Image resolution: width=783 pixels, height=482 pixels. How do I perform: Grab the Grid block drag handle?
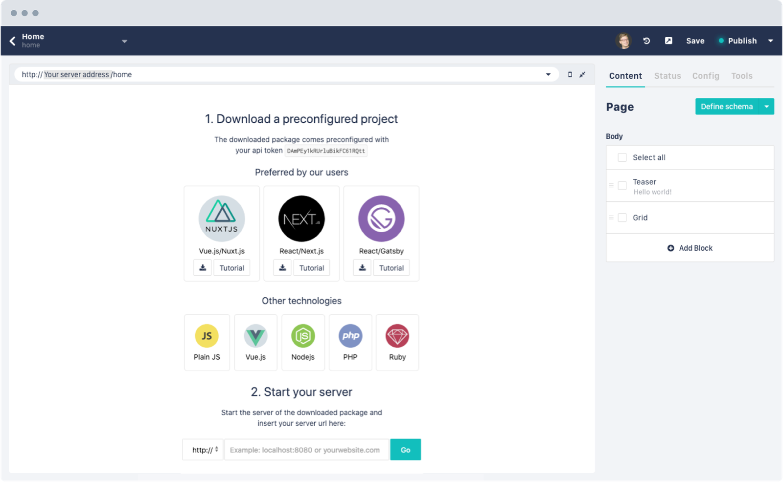point(611,218)
